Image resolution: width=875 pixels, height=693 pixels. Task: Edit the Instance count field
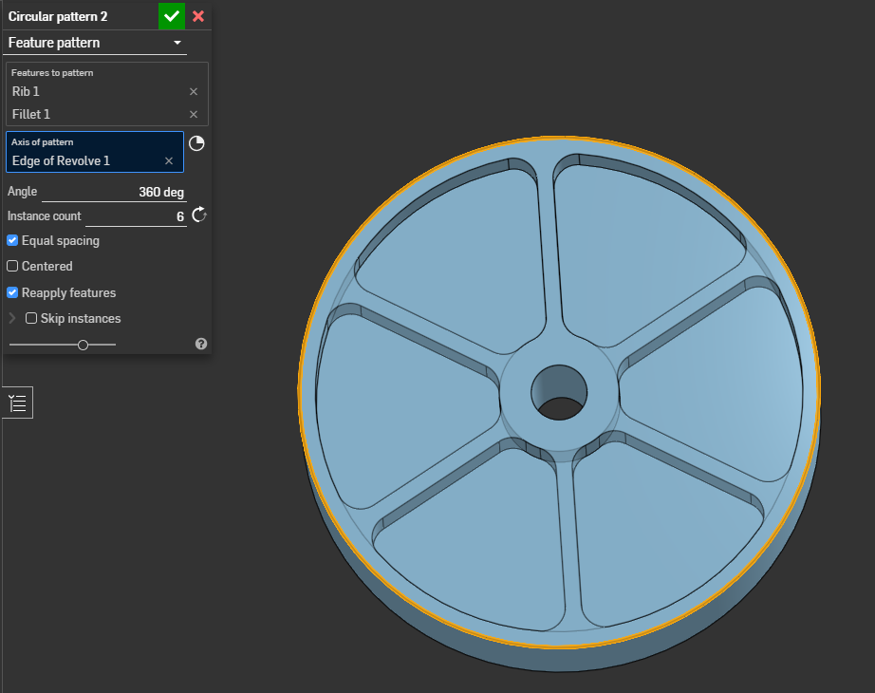tap(136, 216)
